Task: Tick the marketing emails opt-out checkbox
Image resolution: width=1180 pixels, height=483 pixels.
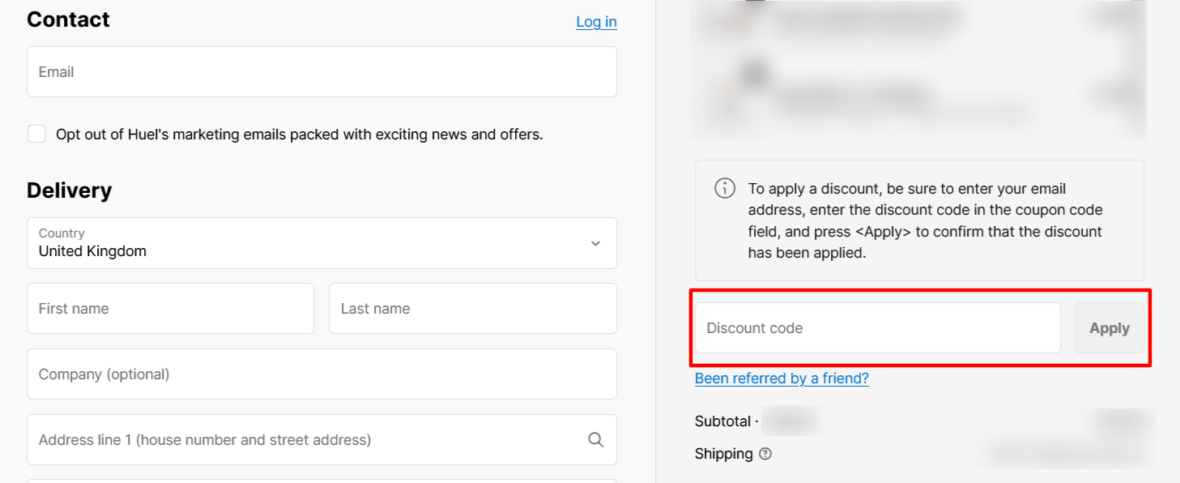Action: pyautogui.click(x=36, y=134)
